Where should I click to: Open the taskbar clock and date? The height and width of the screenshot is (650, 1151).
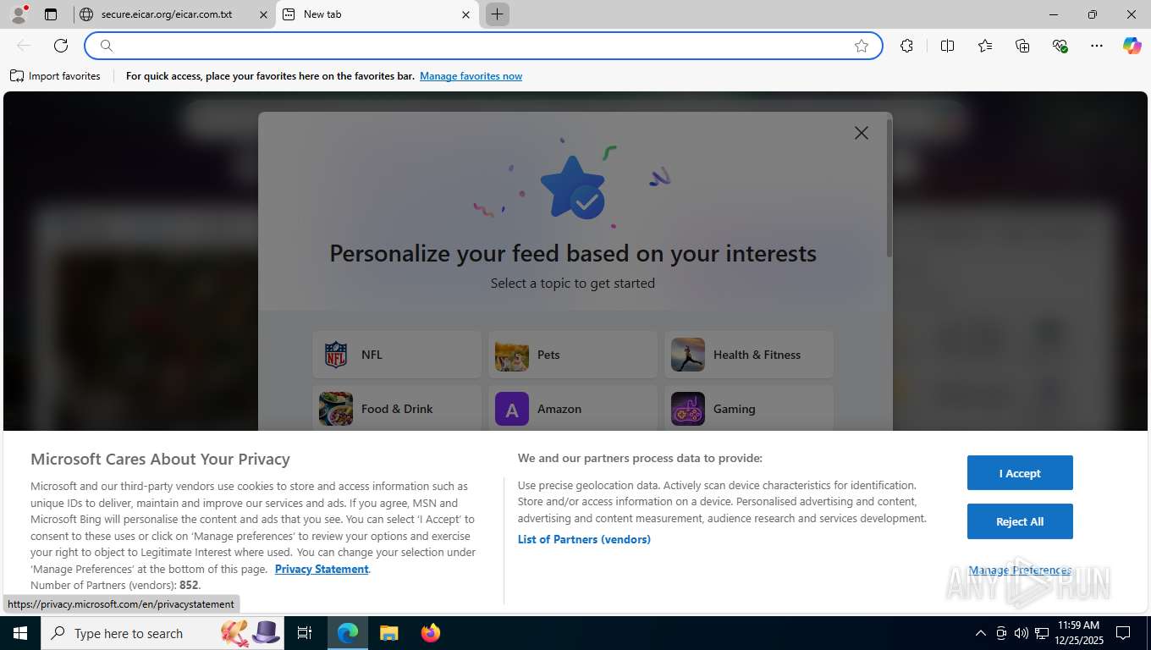1078,633
